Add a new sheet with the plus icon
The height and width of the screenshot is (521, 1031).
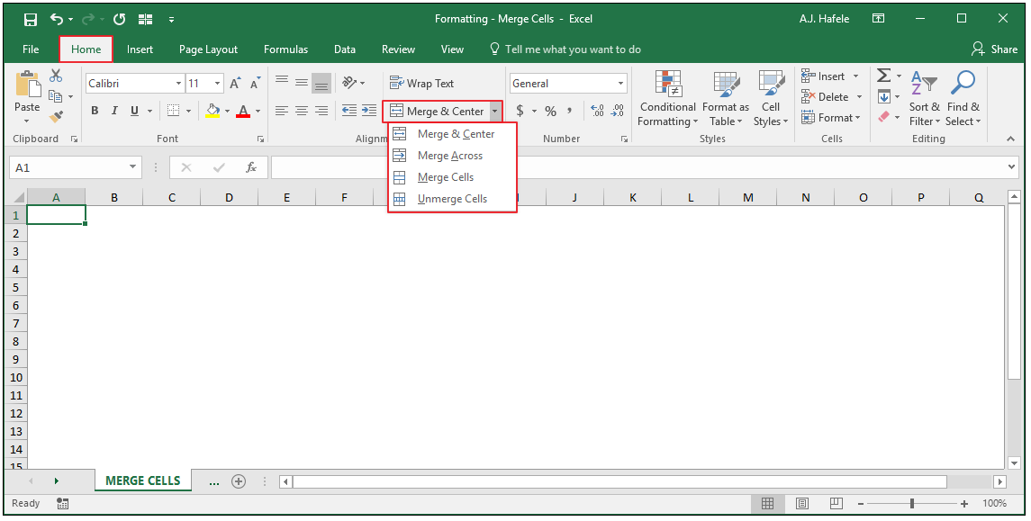pos(238,481)
